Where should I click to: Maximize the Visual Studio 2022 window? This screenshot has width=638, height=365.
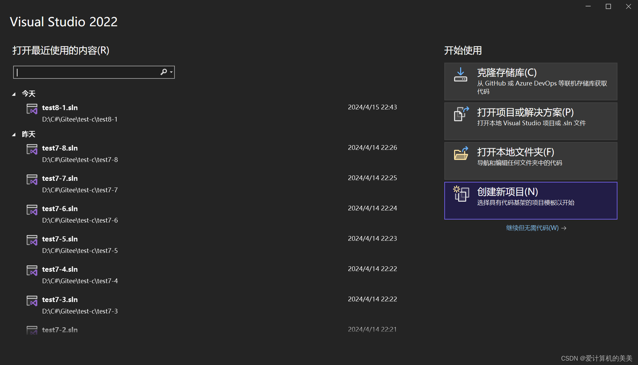point(608,6)
